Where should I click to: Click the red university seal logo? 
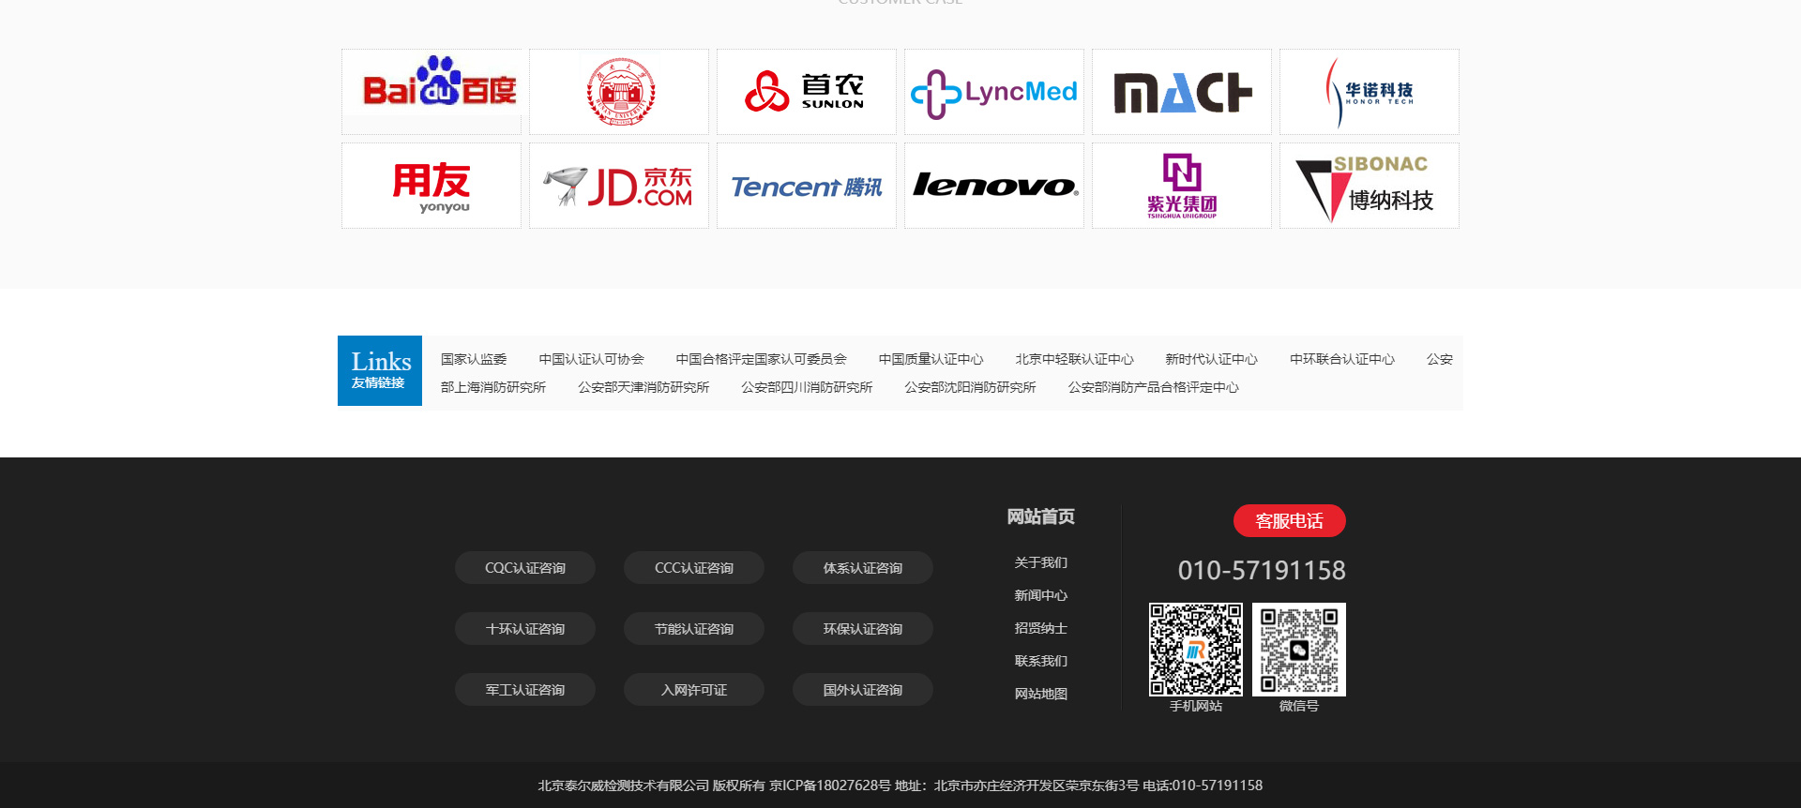(x=619, y=92)
